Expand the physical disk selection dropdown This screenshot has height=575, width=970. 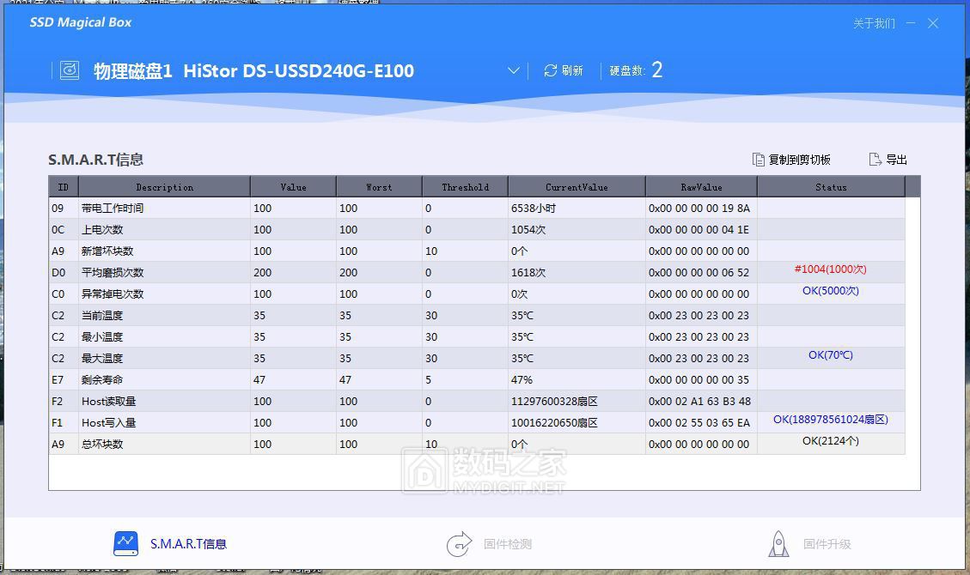click(513, 70)
